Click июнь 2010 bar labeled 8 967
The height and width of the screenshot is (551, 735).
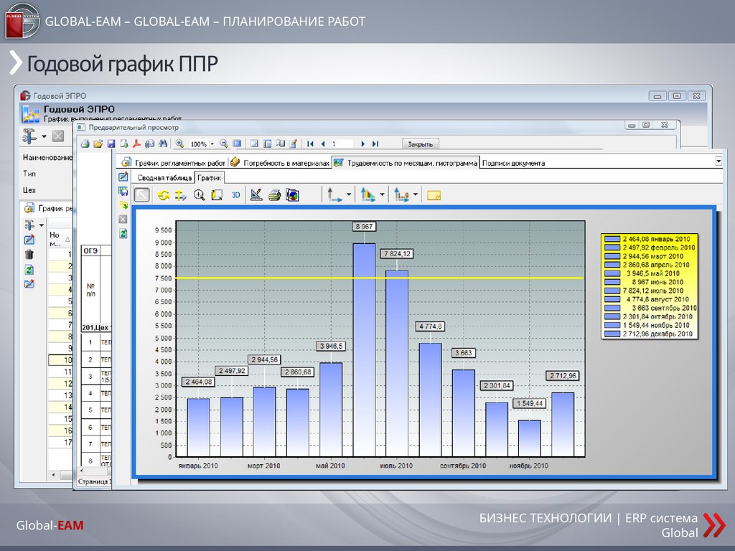[364, 349]
